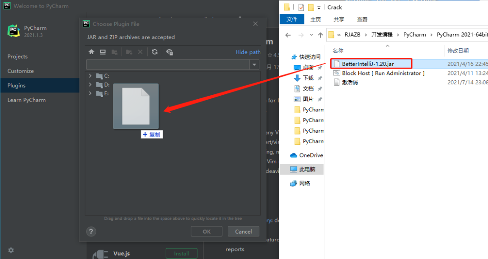This screenshot has width=488, height=259.
Task: Open 下载 folder in quick access
Action: point(308,78)
